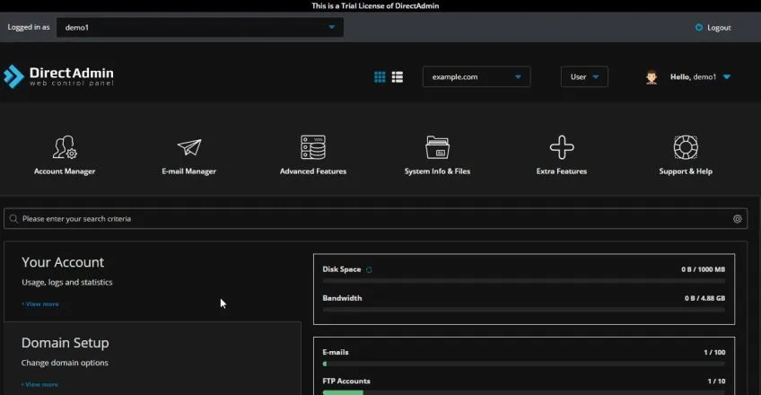Click the Usage, logs and statistics text

click(x=67, y=283)
